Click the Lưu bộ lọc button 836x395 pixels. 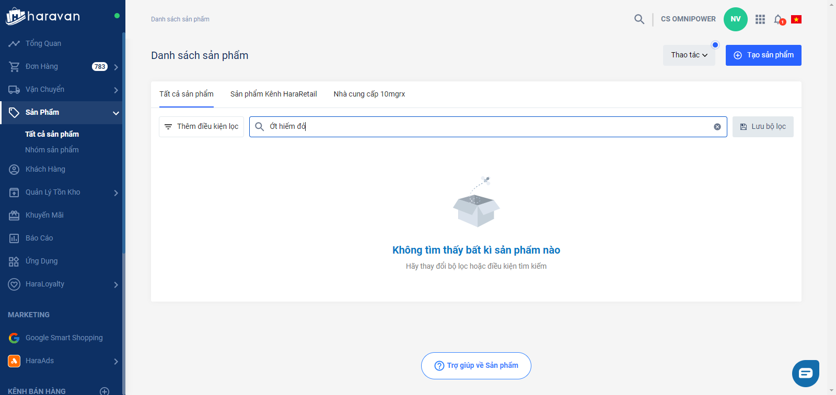point(763,127)
